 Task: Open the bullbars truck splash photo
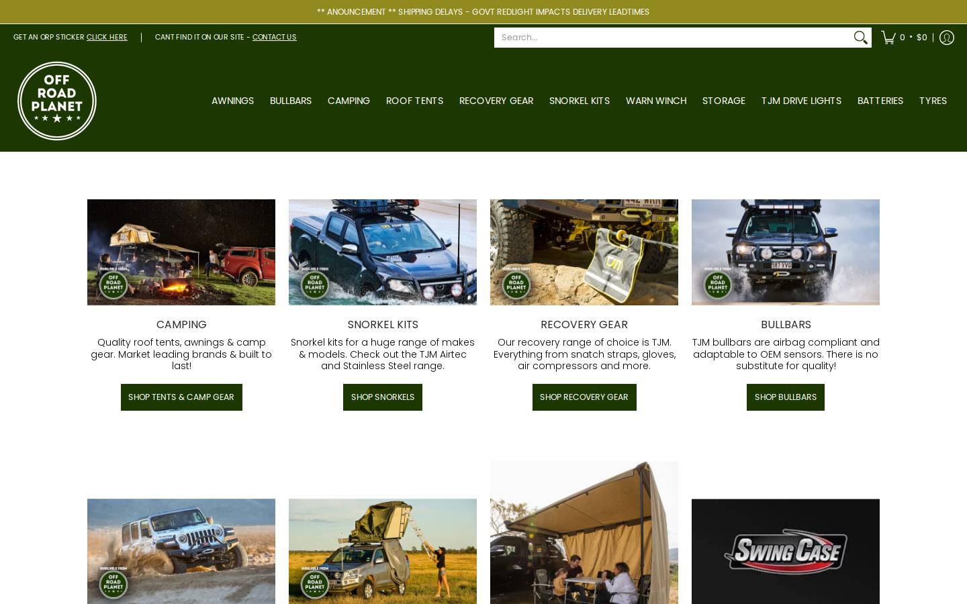pos(786,252)
